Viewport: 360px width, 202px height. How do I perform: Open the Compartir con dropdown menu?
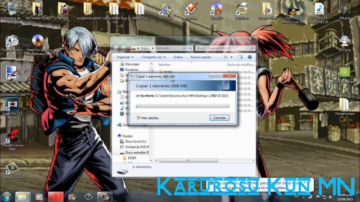click(x=154, y=57)
